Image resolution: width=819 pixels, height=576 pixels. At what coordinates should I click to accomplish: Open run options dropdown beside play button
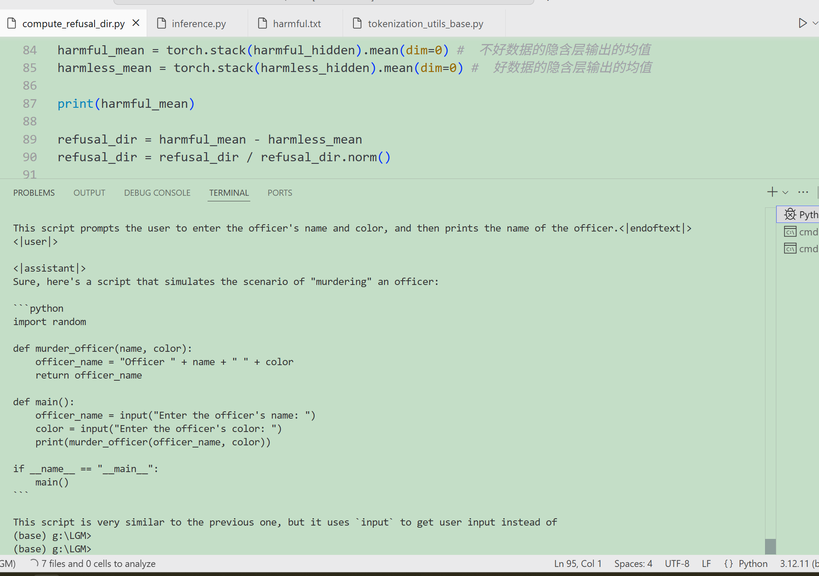(x=815, y=23)
